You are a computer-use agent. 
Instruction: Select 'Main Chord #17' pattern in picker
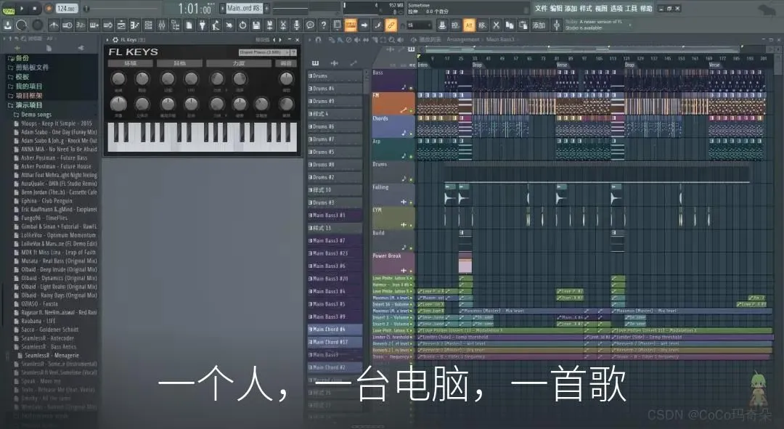tap(335, 342)
